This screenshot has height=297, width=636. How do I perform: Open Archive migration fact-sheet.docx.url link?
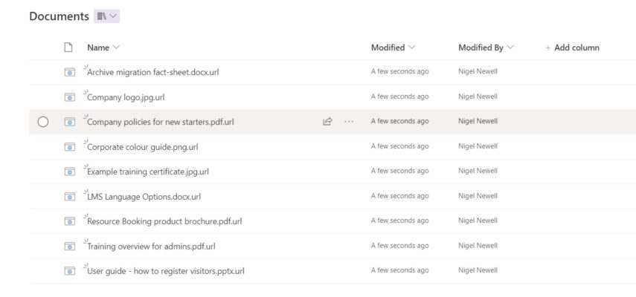point(153,73)
